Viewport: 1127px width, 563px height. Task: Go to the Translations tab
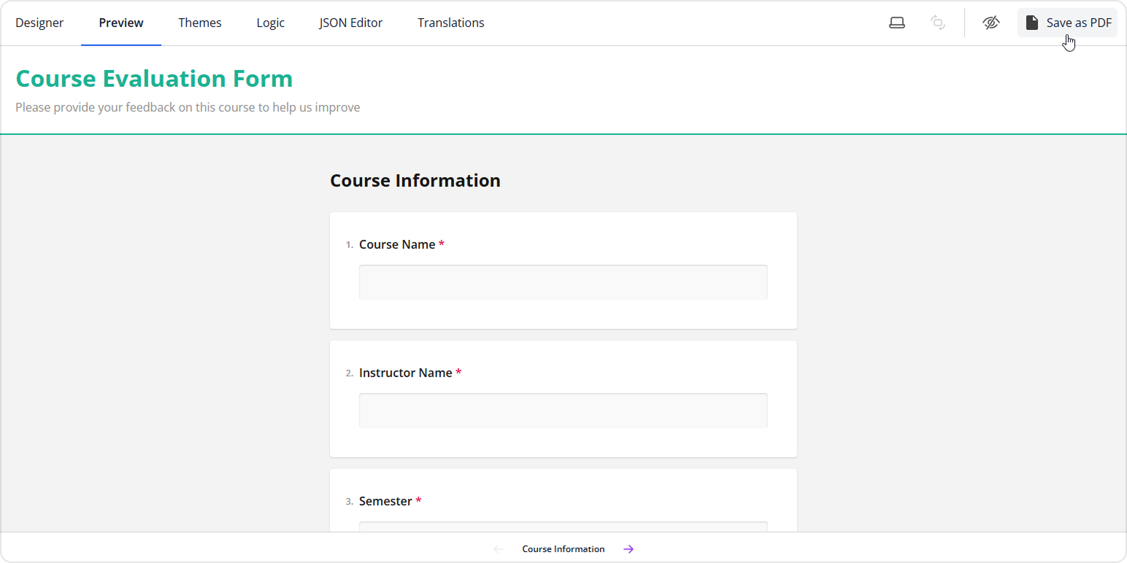450,23
